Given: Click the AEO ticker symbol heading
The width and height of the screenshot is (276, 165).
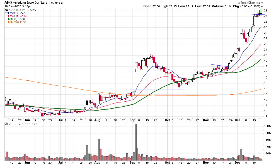Looking at the screenshot, I should coord(8,3).
